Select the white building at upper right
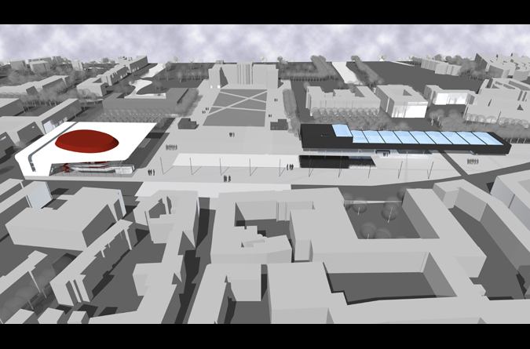This screenshot has height=349, width=530. pyautogui.click(x=449, y=94)
